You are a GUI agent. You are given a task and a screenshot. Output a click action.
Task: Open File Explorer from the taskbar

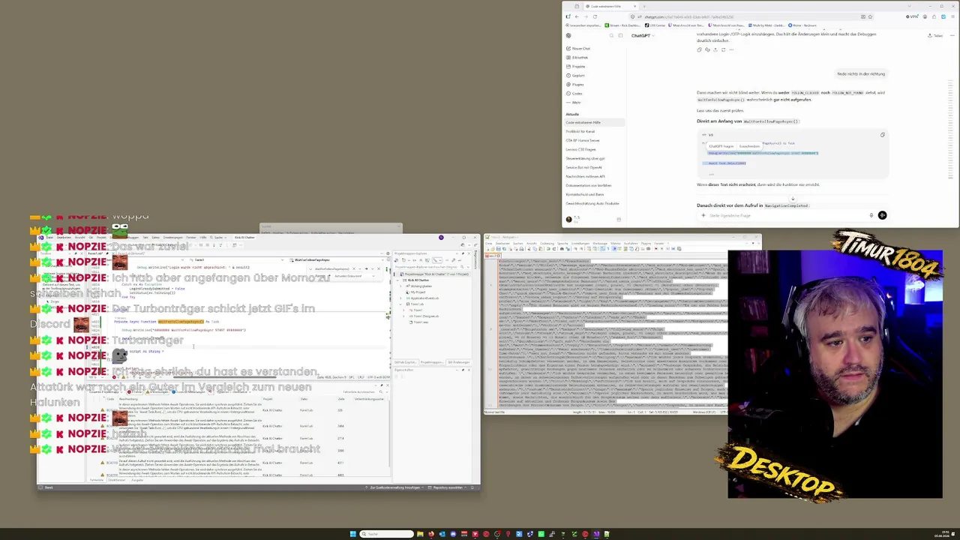[420, 534]
